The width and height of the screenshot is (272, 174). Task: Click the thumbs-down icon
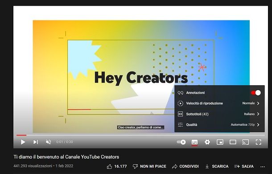[x=135, y=166]
